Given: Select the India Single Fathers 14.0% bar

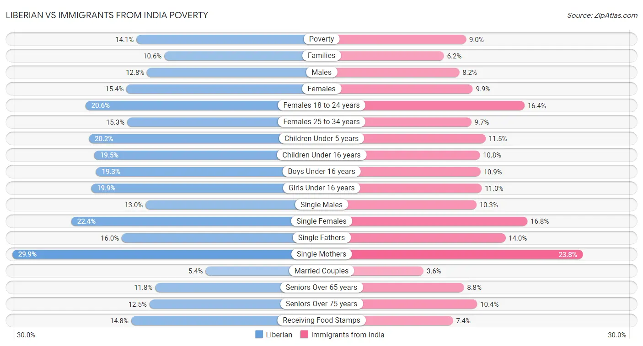Looking at the screenshot, I should point(430,238).
